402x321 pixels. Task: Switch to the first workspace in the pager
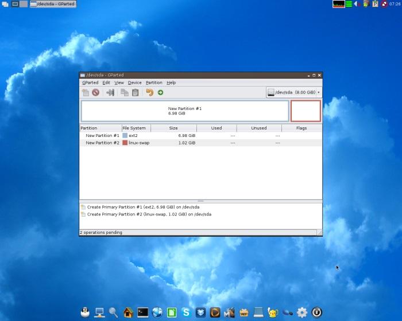coord(16,4)
